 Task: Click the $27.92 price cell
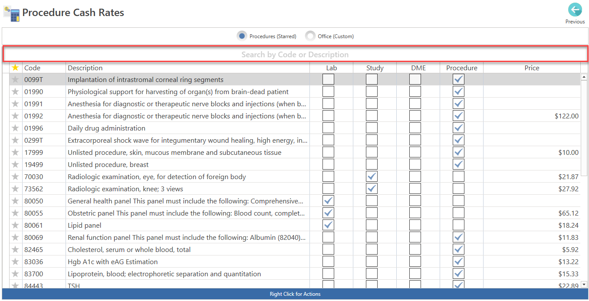click(x=532, y=189)
